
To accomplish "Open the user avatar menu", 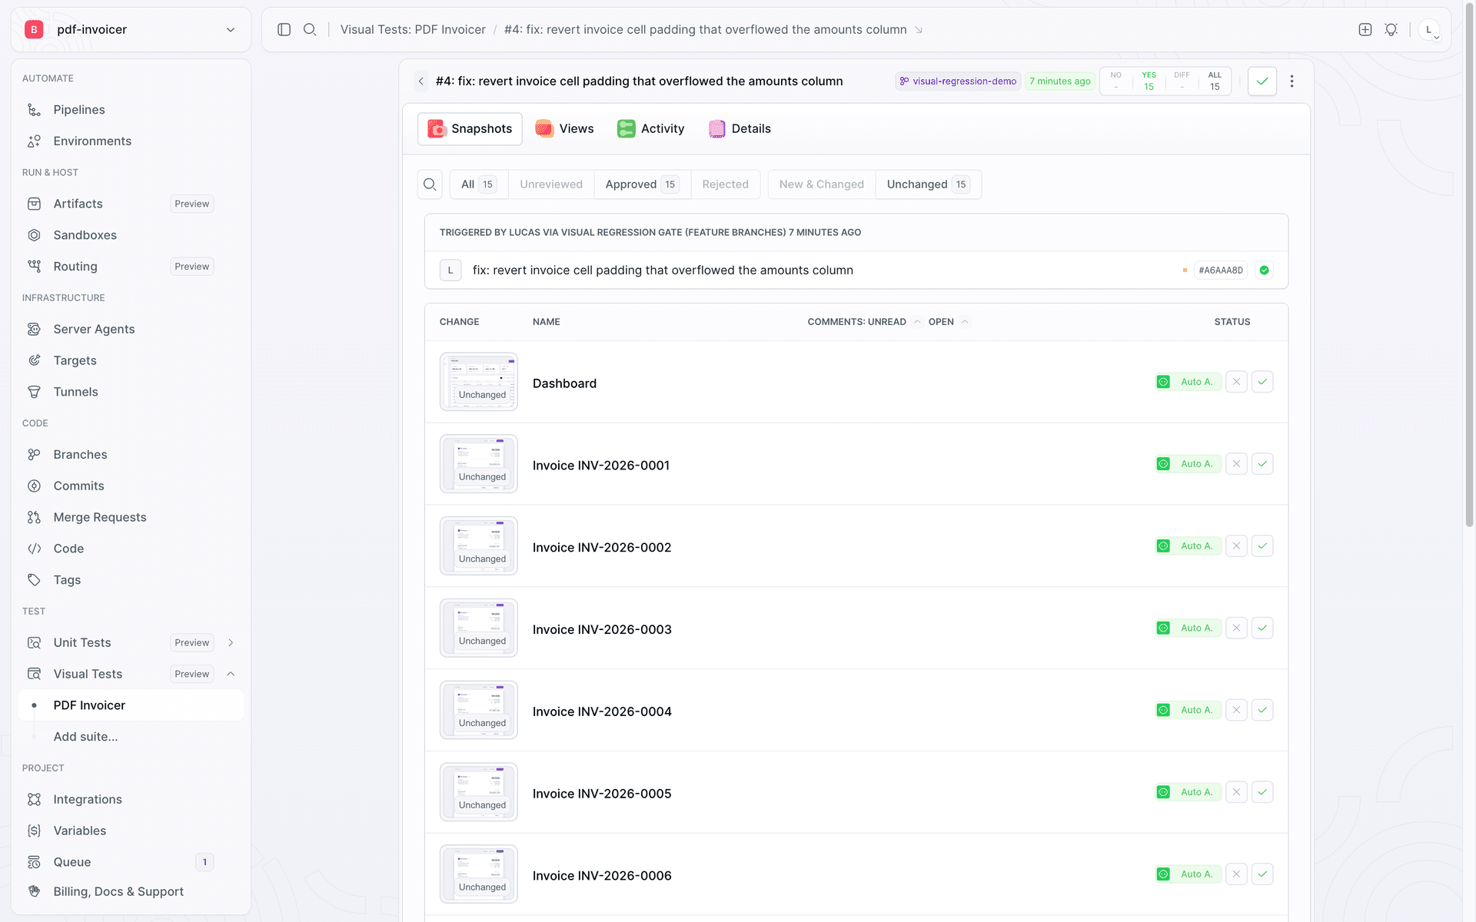I will click(x=1429, y=30).
